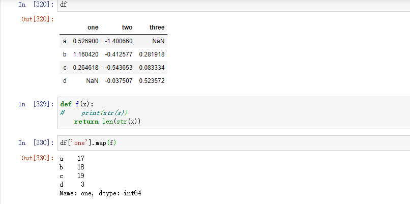The height and width of the screenshot is (204, 410).
Task: Click the 'three' column header
Action: [x=157, y=27]
